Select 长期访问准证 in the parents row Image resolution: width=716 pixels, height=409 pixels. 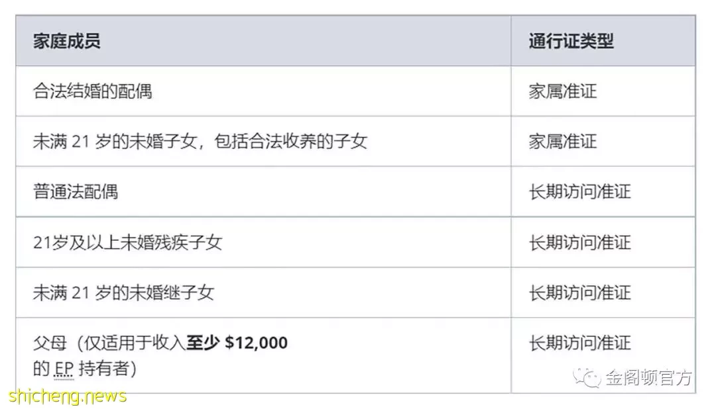(580, 342)
